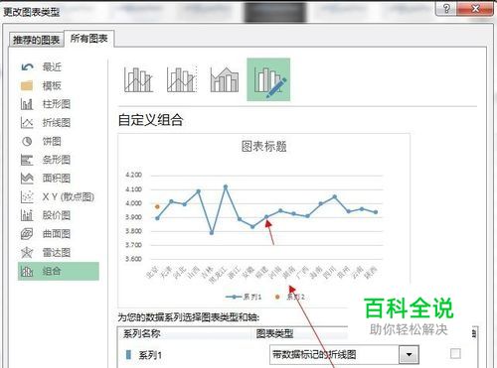Click the 系列1 row name
The height and width of the screenshot is (368, 497).
tap(150, 355)
